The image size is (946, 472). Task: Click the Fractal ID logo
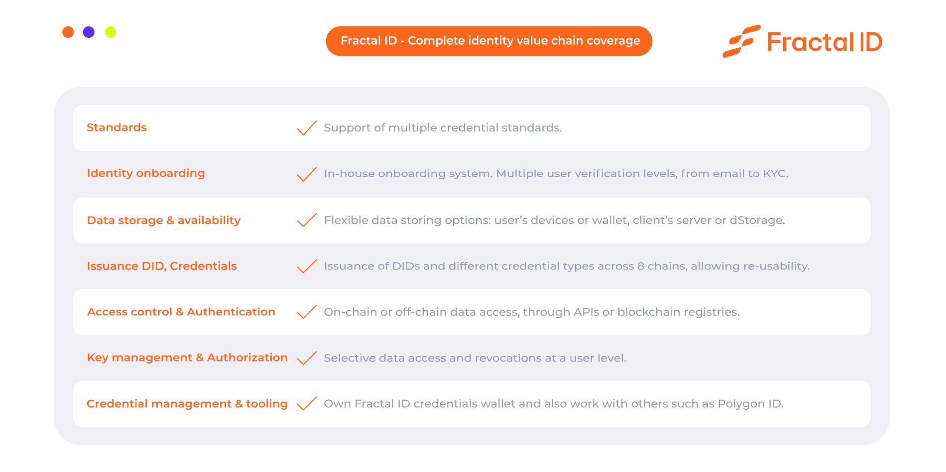pyautogui.click(x=803, y=41)
